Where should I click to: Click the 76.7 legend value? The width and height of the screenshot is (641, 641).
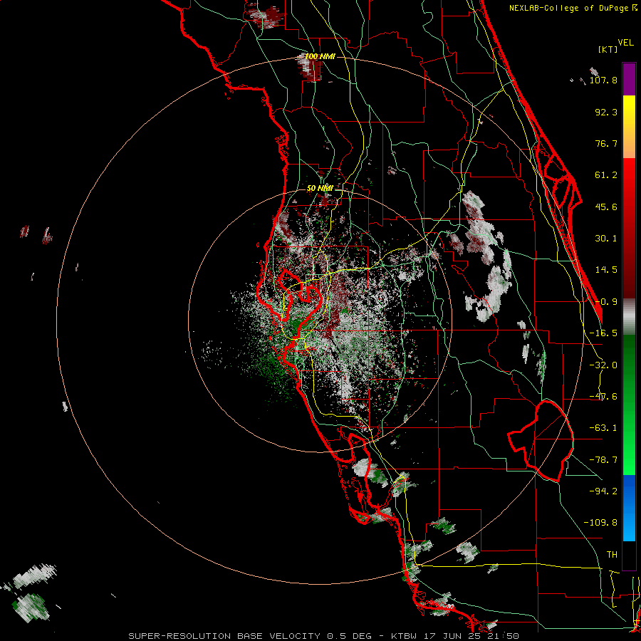pyautogui.click(x=606, y=143)
